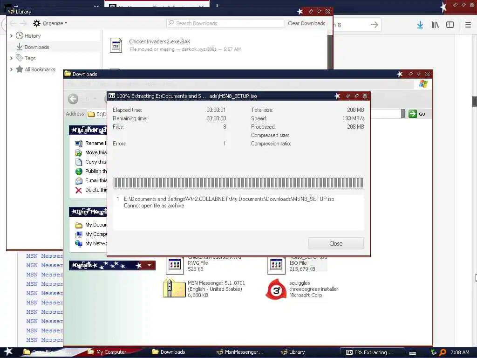
Task: Click Go button in Explorer address bar
Action: coord(417,114)
